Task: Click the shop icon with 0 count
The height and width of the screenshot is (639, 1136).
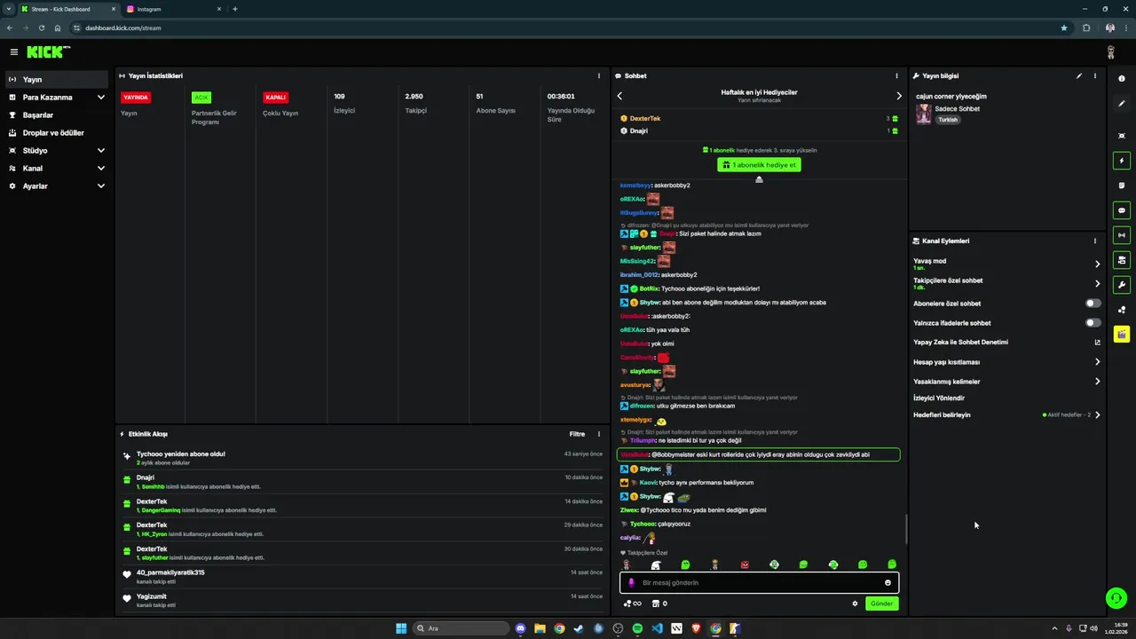Action: (x=659, y=603)
